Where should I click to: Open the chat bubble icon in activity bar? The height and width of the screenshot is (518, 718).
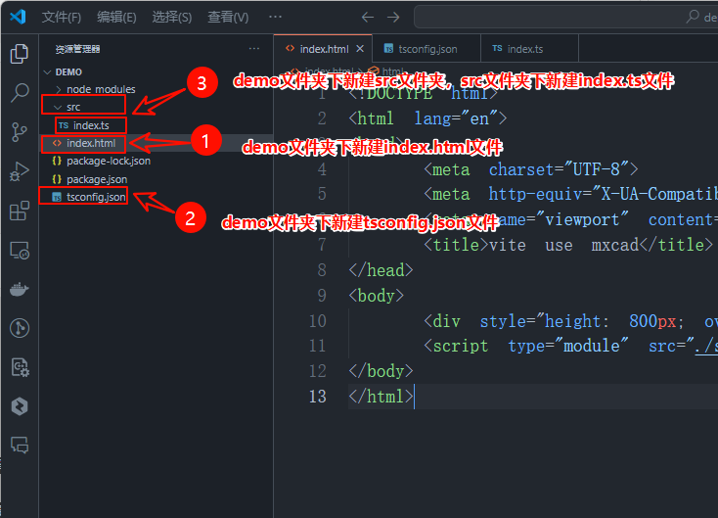click(19, 446)
